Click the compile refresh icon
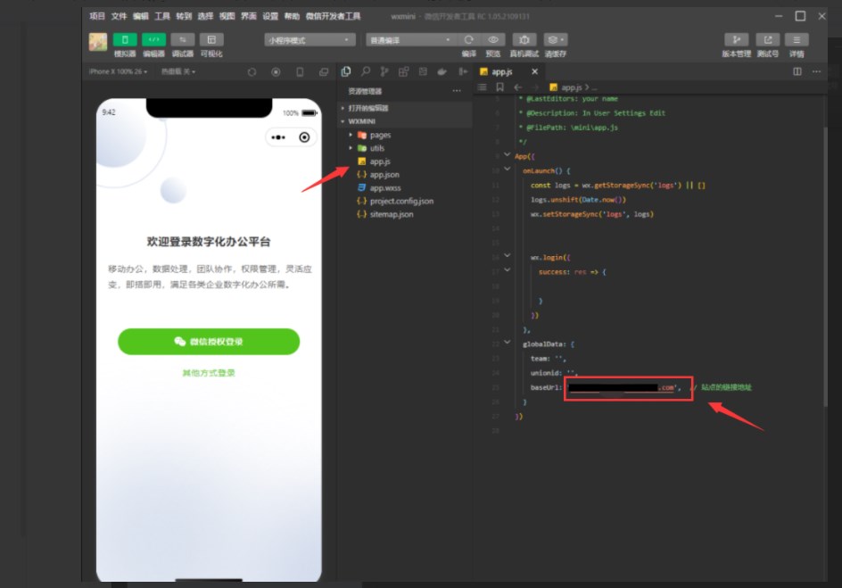 pos(468,40)
